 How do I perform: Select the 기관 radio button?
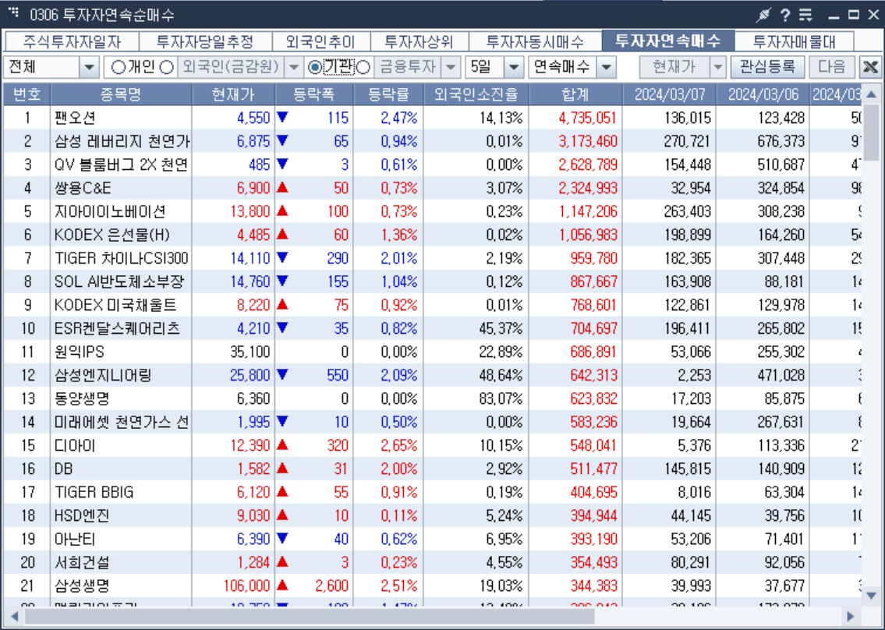pyautogui.click(x=315, y=68)
